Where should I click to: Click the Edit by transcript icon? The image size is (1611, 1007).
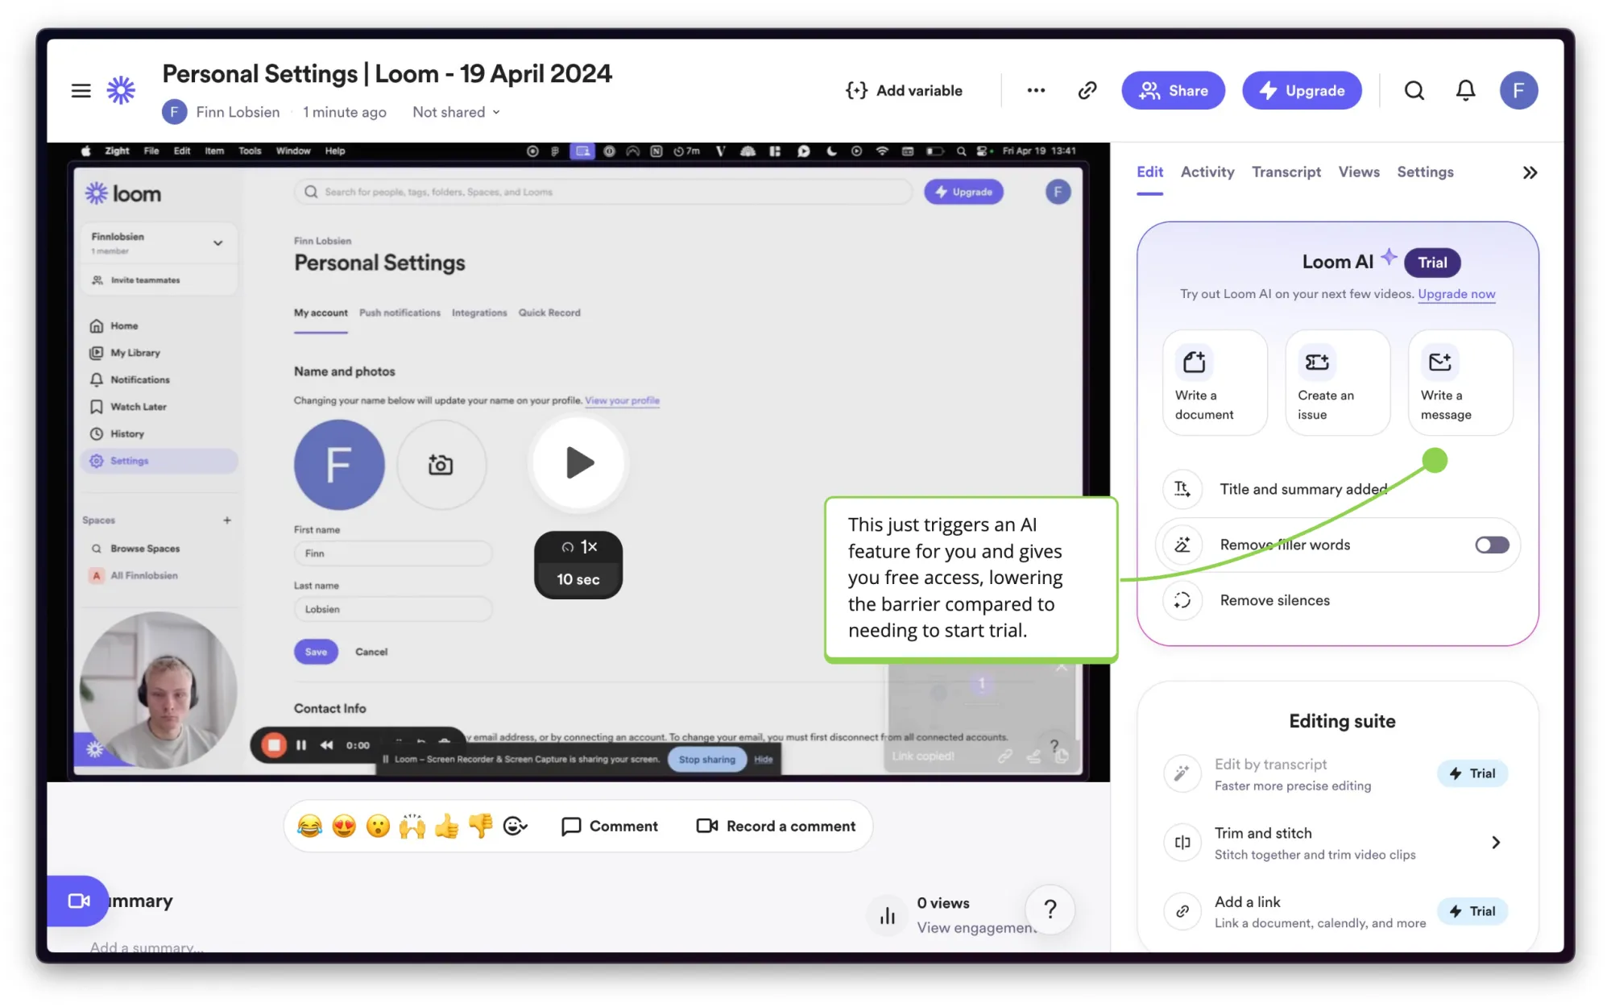[x=1182, y=773]
